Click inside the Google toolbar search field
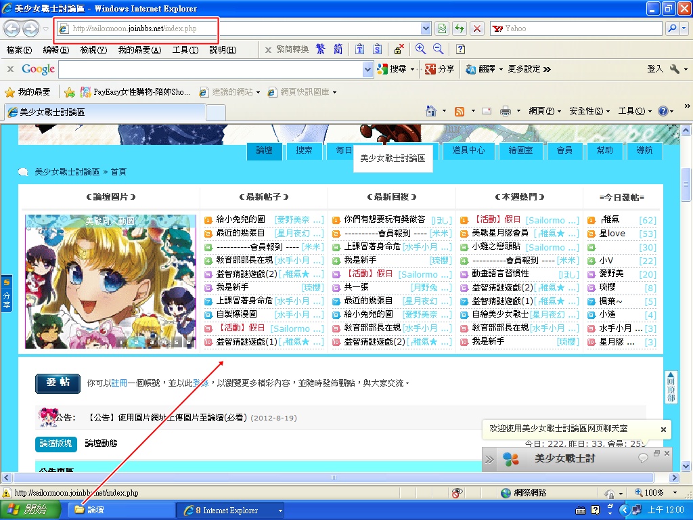 [210, 70]
